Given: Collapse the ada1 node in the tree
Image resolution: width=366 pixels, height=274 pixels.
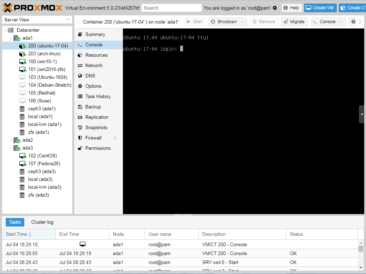Looking at the screenshot, I should click(x=11, y=38).
